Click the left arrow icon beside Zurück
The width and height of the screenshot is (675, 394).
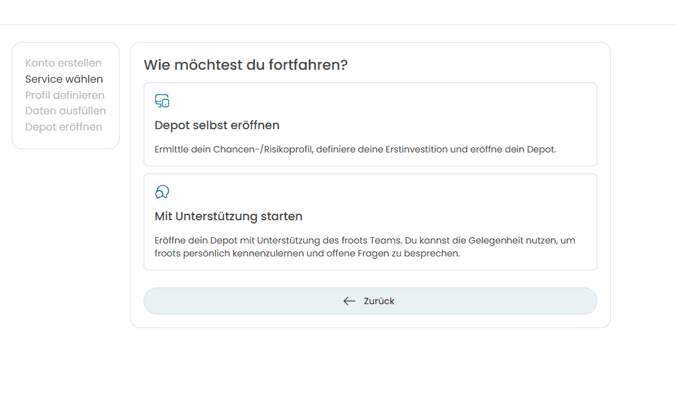tap(349, 301)
